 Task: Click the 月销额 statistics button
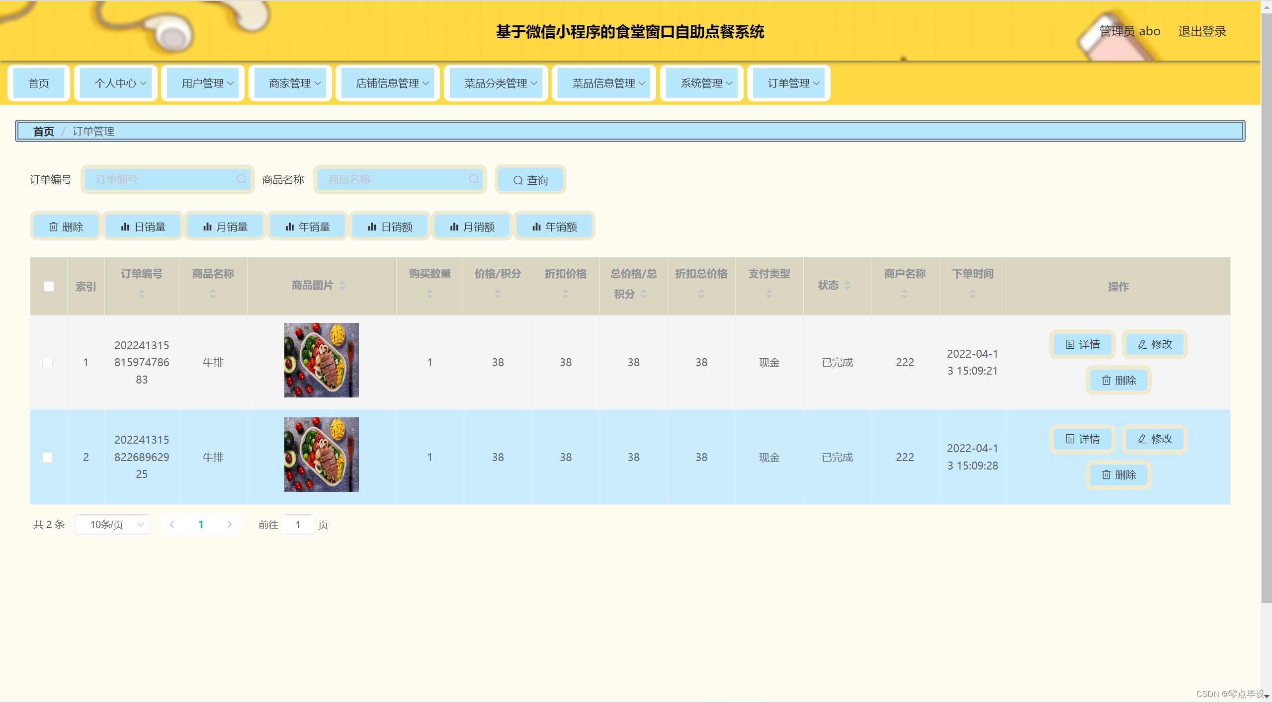(472, 227)
